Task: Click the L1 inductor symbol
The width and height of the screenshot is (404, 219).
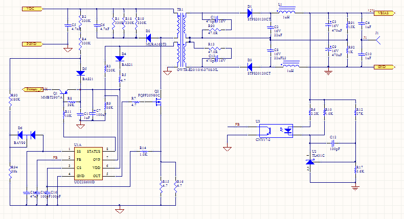Action: 286,11
